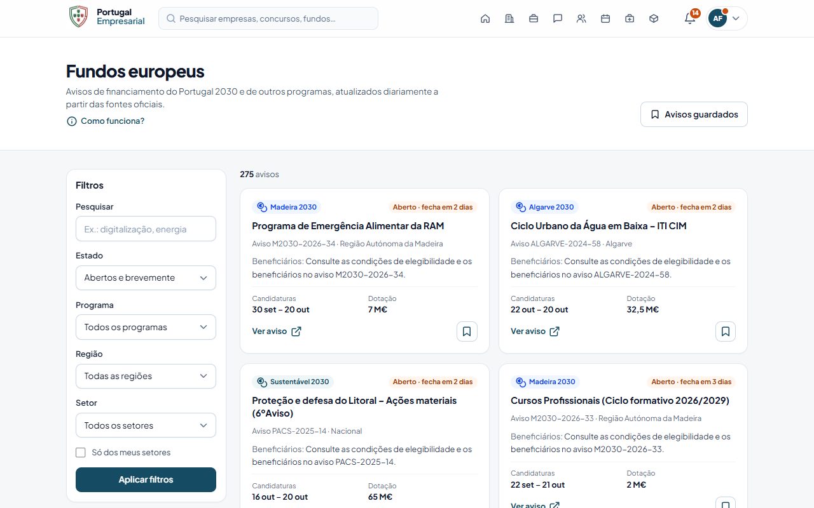
Task: Open the messages speech bubble icon
Action: (x=558, y=18)
